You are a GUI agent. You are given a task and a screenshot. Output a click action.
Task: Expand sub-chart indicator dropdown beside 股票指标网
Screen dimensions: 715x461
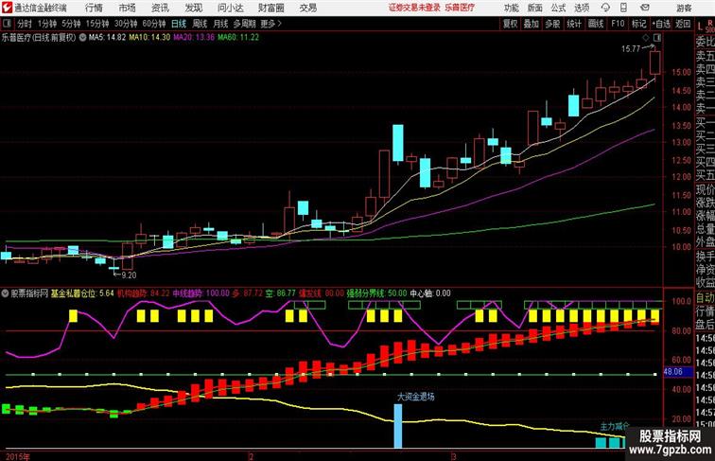[x=5, y=293]
